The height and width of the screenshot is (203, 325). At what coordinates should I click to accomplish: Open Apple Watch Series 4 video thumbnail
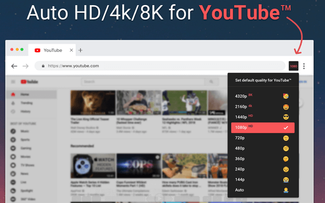pyautogui.click(x=93, y=166)
